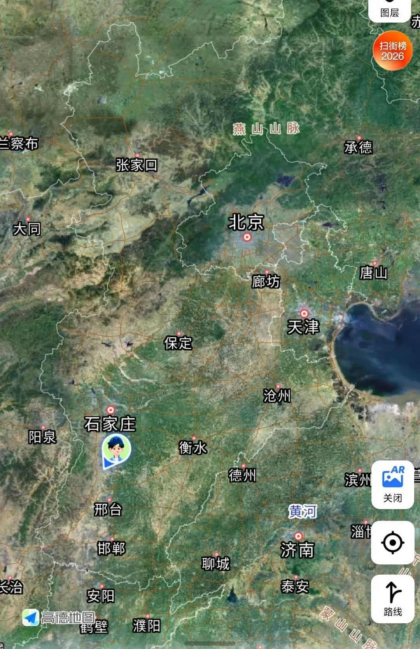Select the 石家庄 city label

(x=110, y=424)
